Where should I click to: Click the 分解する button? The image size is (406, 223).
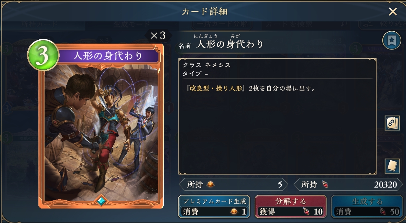click(x=290, y=206)
